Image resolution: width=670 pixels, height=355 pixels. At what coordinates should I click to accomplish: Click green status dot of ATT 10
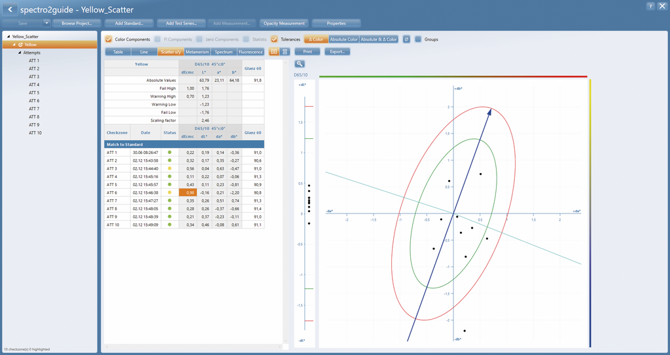point(169,225)
